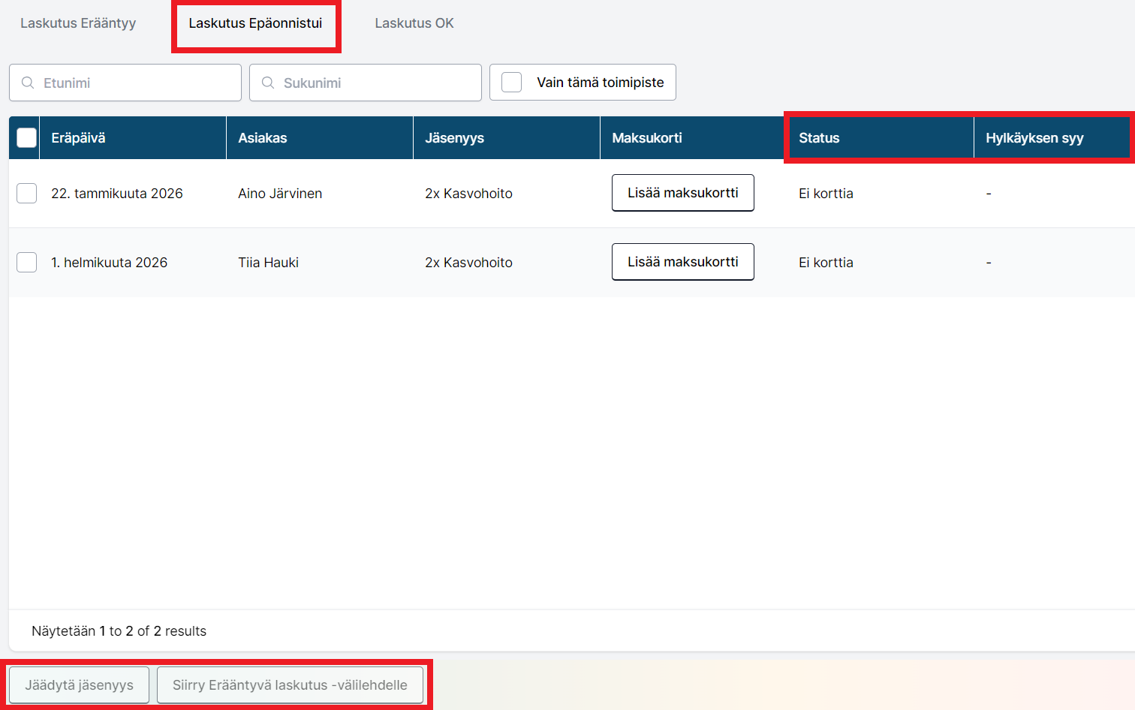Enable the Vain tämä toimipiste checkbox
Image resolution: width=1135 pixels, height=710 pixels.
pos(512,83)
